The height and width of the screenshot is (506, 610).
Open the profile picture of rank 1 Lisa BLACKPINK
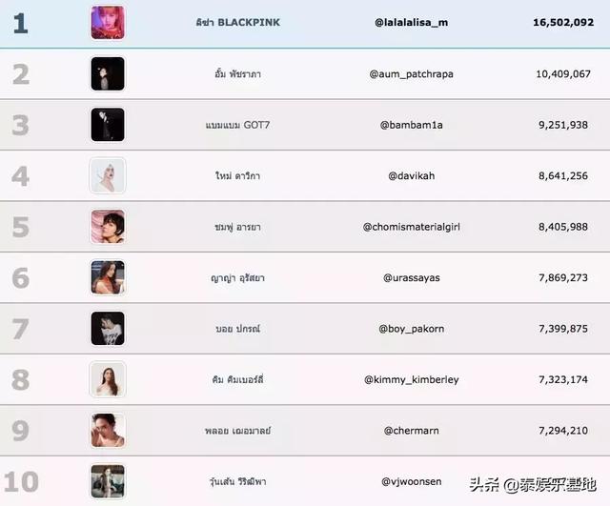[x=108, y=23]
